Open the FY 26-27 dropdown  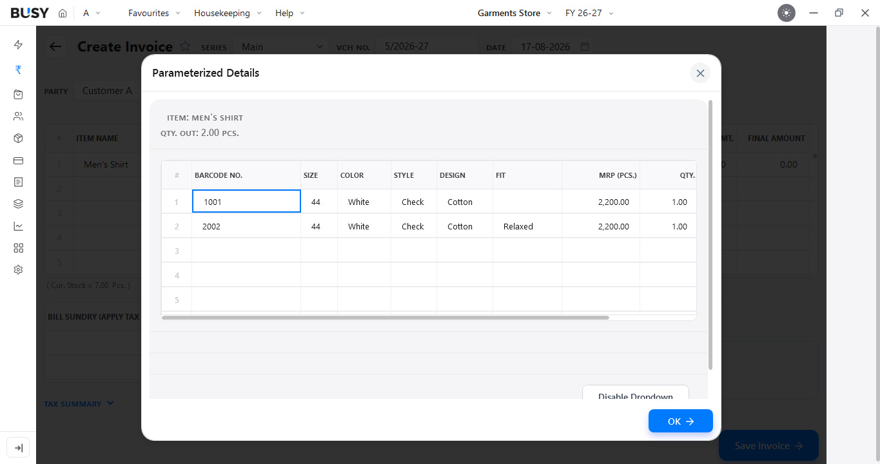[x=589, y=13]
